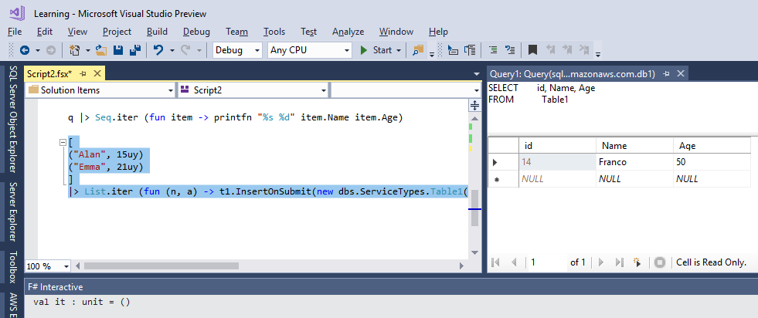Open the Team menu
758x318 pixels.
click(x=237, y=32)
